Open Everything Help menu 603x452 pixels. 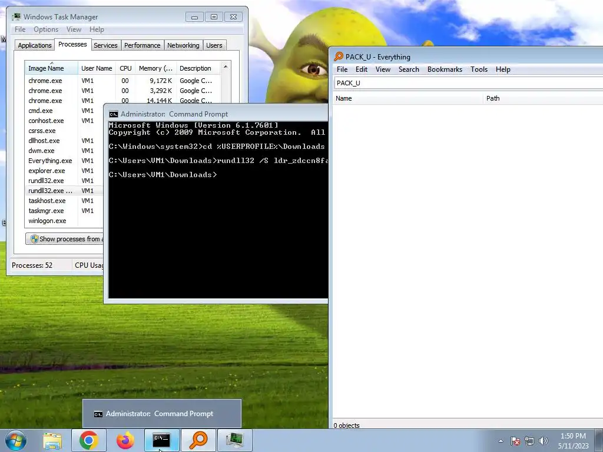503,69
